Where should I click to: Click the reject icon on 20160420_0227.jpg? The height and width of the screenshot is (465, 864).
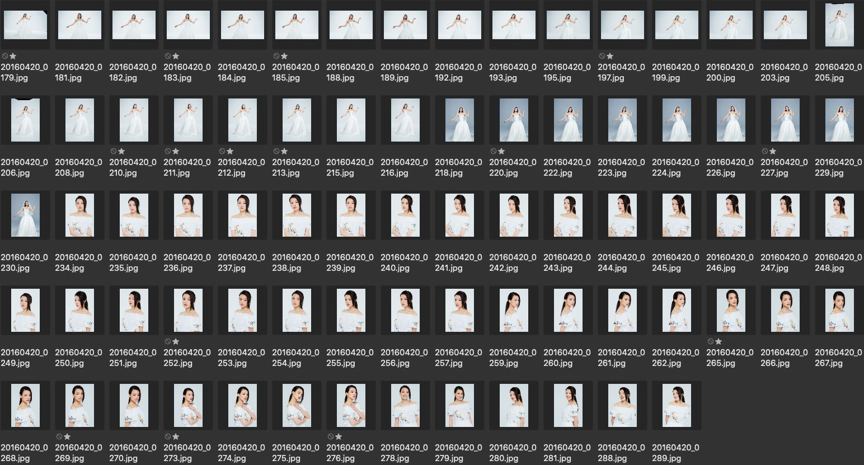765,151
